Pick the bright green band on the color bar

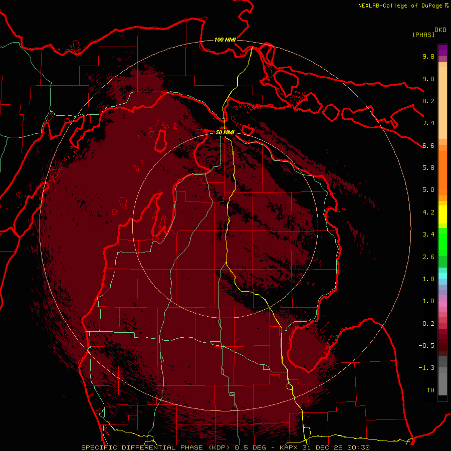[x=442, y=242]
